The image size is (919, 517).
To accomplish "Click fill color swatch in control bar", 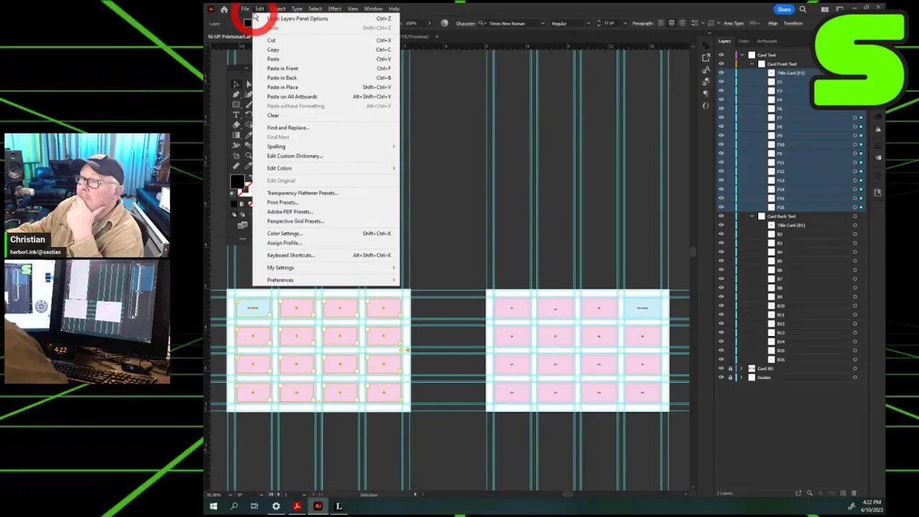I will click(247, 23).
